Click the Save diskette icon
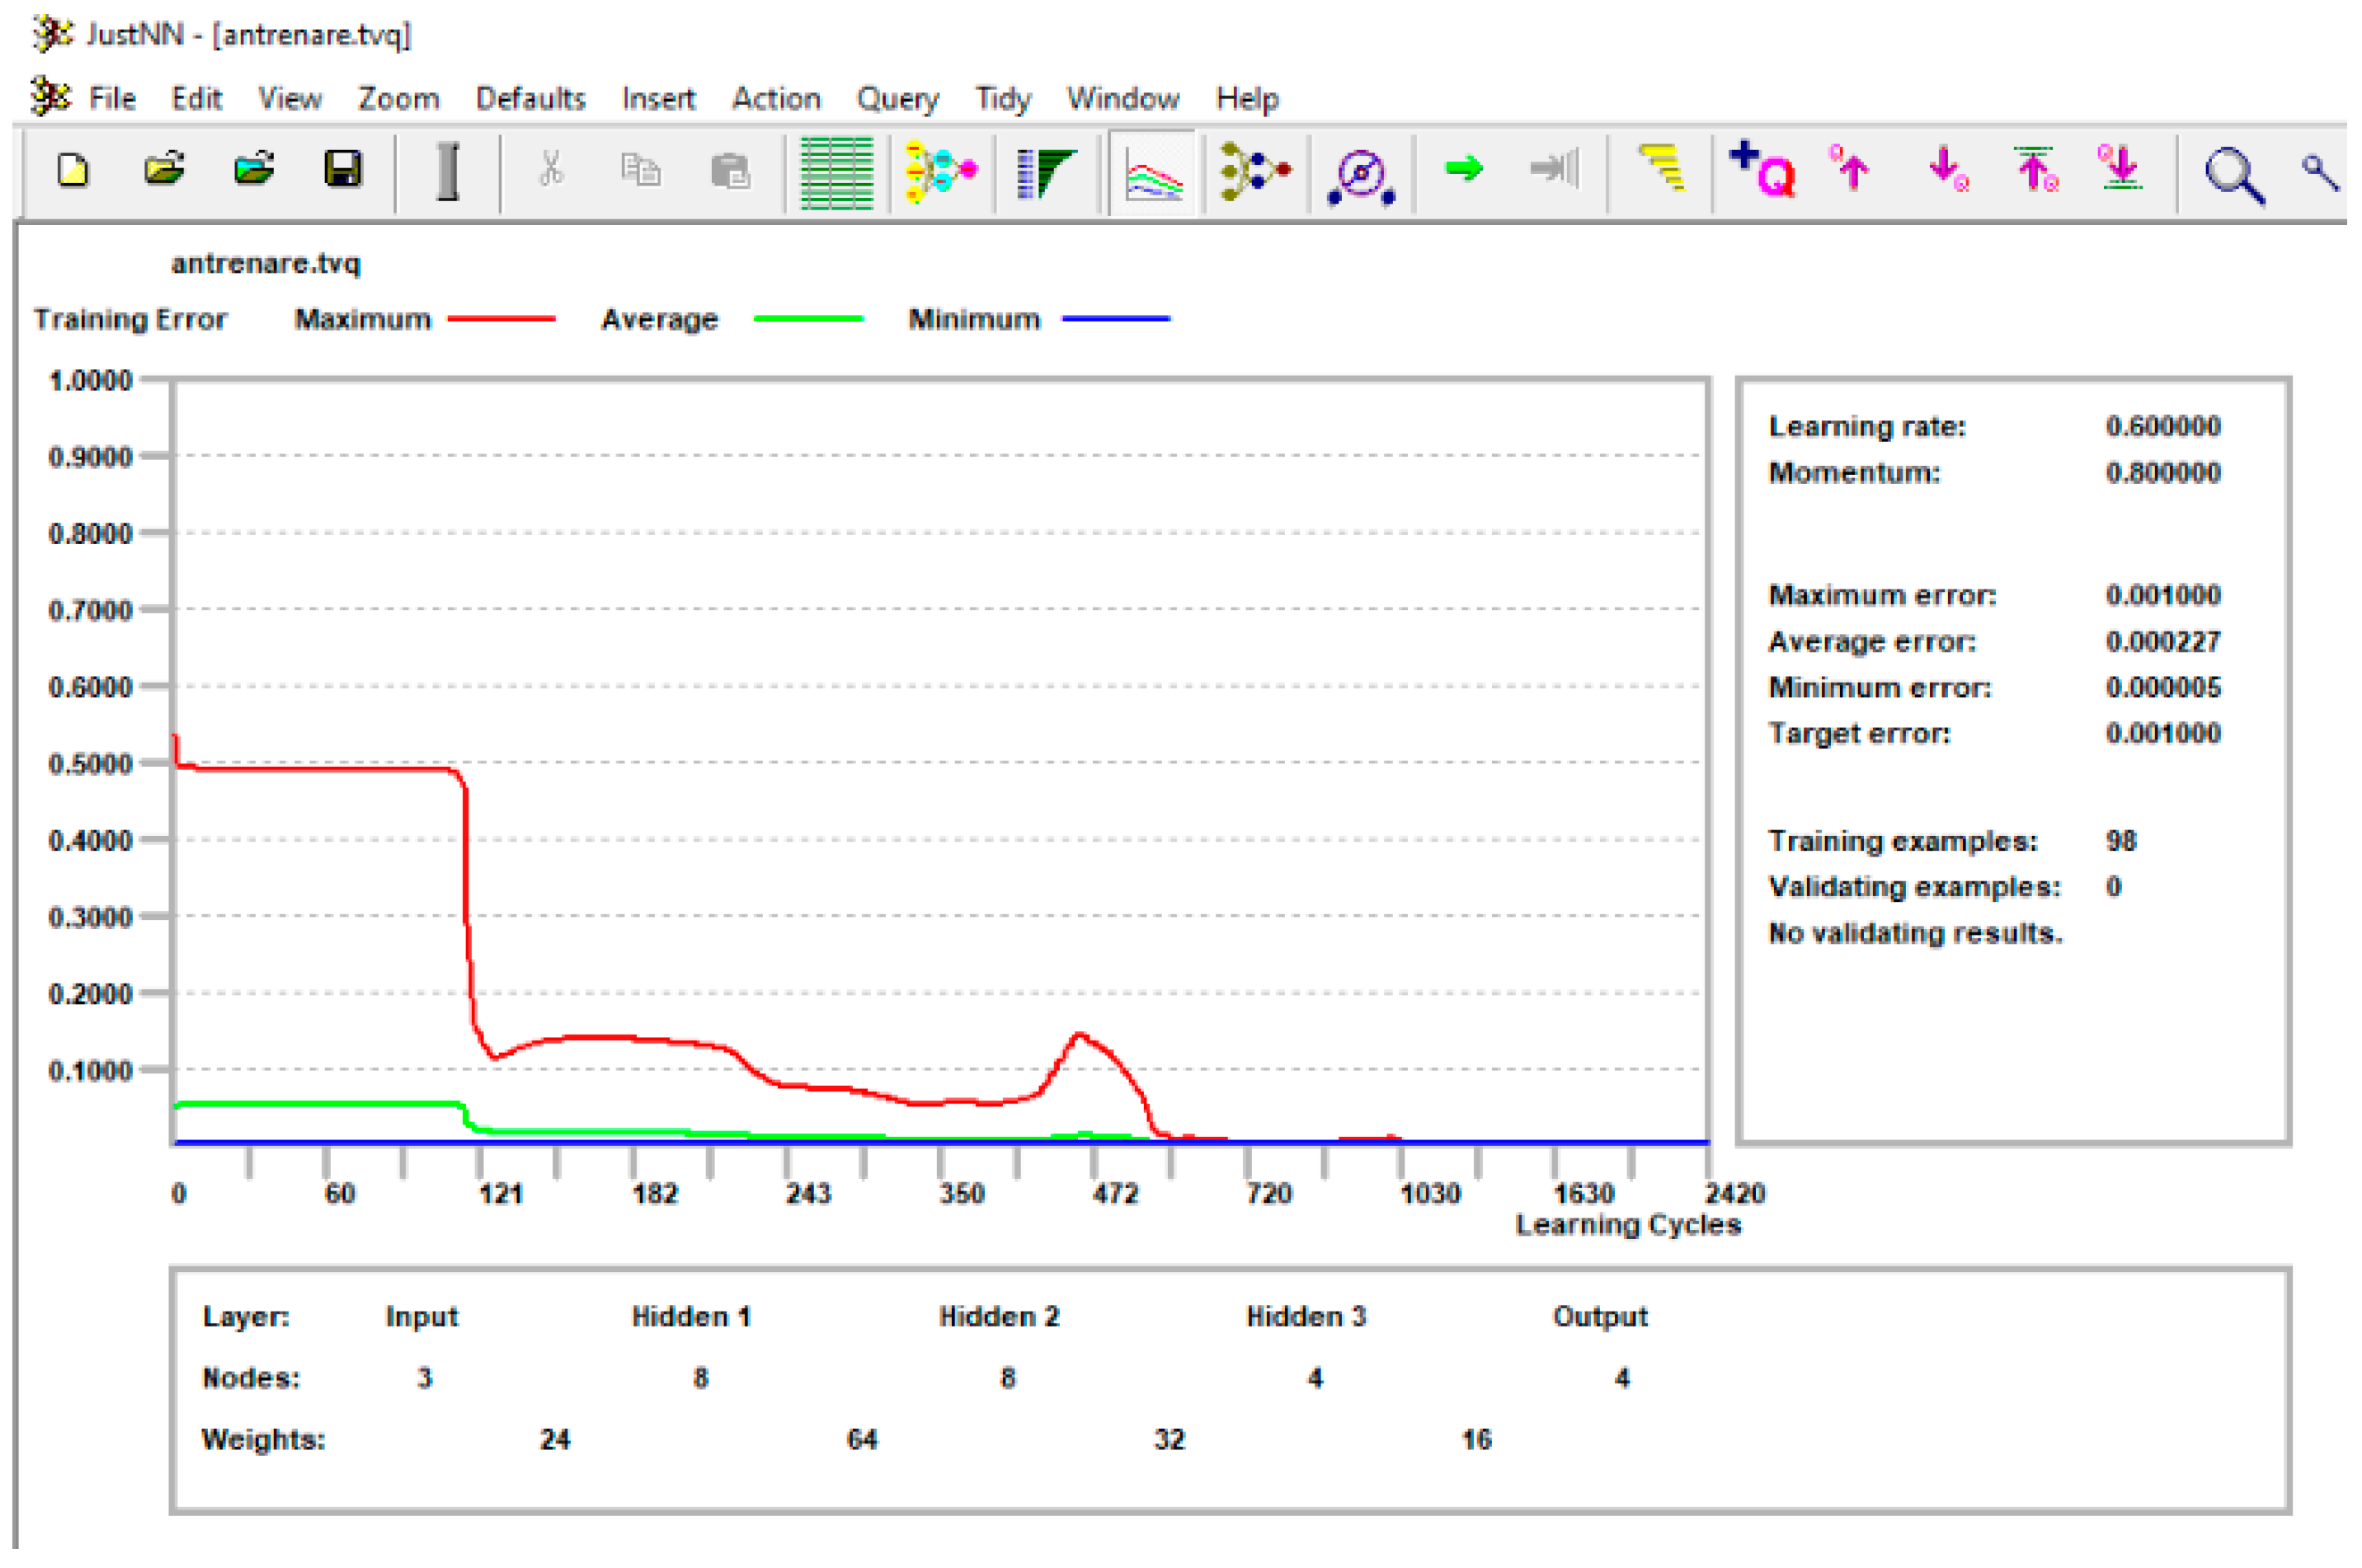The image size is (2362, 1568). point(343,171)
